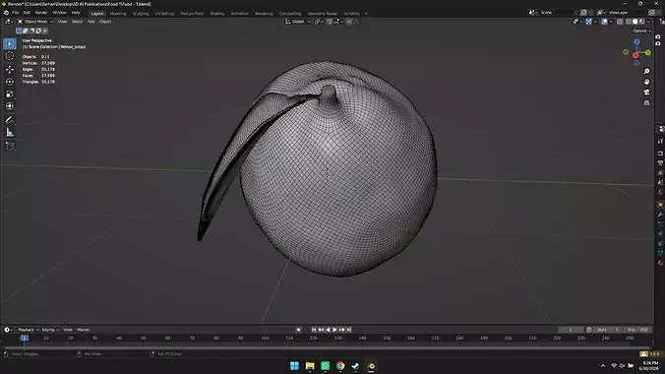
Task: Switch to the Sculpting workspace tab
Action: [x=141, y=14]
